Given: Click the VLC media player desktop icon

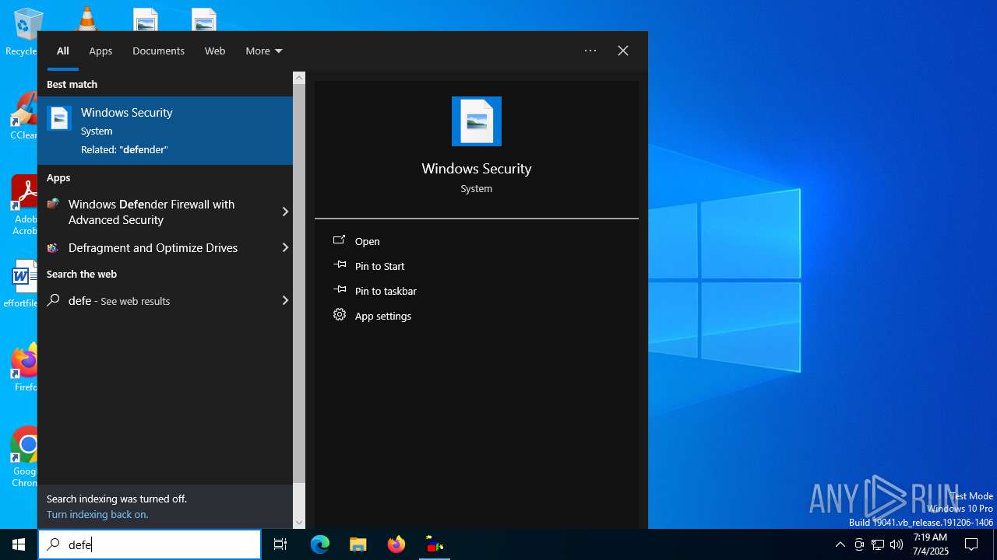Looking at the screenshot, I should 86,19.
